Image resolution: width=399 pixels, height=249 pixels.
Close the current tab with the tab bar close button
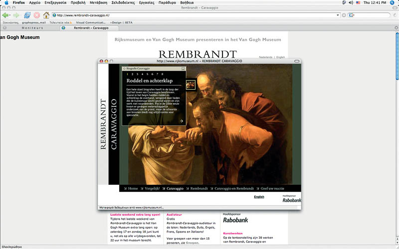396,28
